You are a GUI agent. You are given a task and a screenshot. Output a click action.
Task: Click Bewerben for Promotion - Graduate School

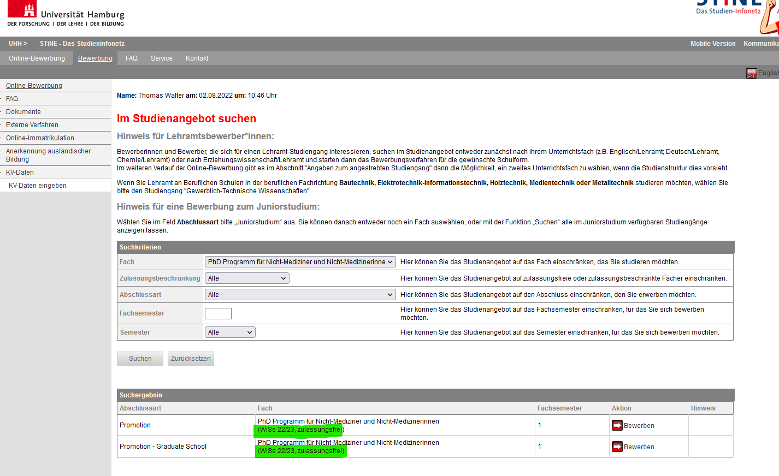click(x=639, y=447)
